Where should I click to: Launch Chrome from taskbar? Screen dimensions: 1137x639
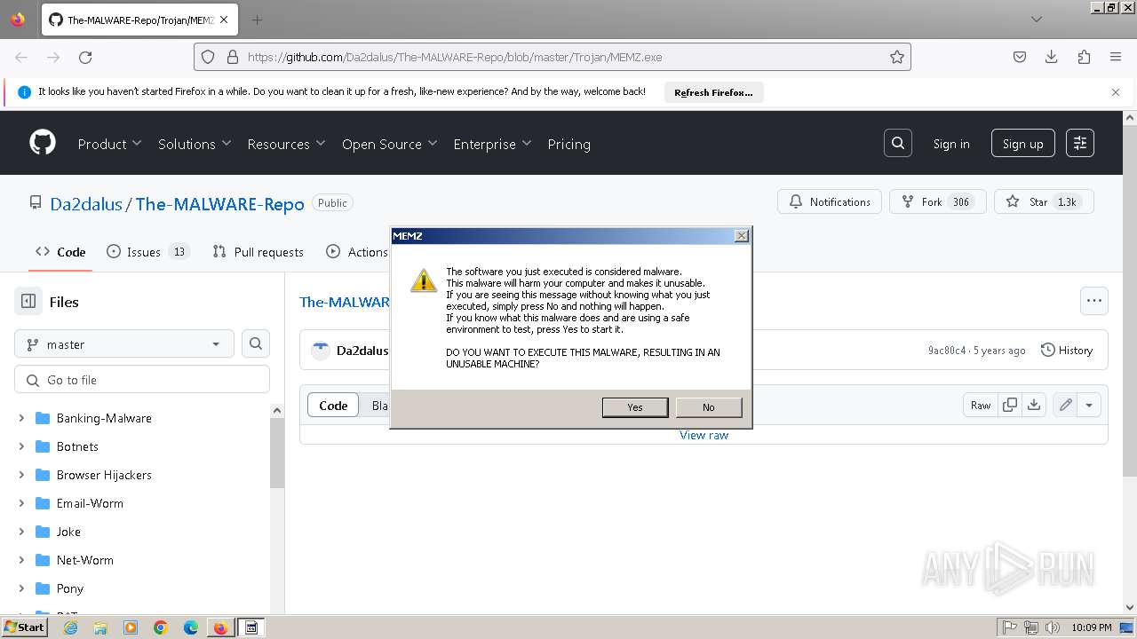[x=161, y=627]
